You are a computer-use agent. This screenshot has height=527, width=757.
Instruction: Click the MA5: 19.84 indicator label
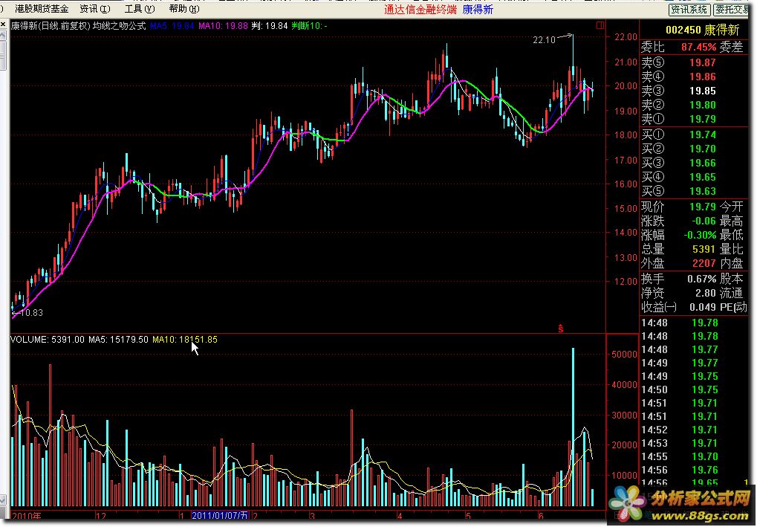(x=172, y=25)
